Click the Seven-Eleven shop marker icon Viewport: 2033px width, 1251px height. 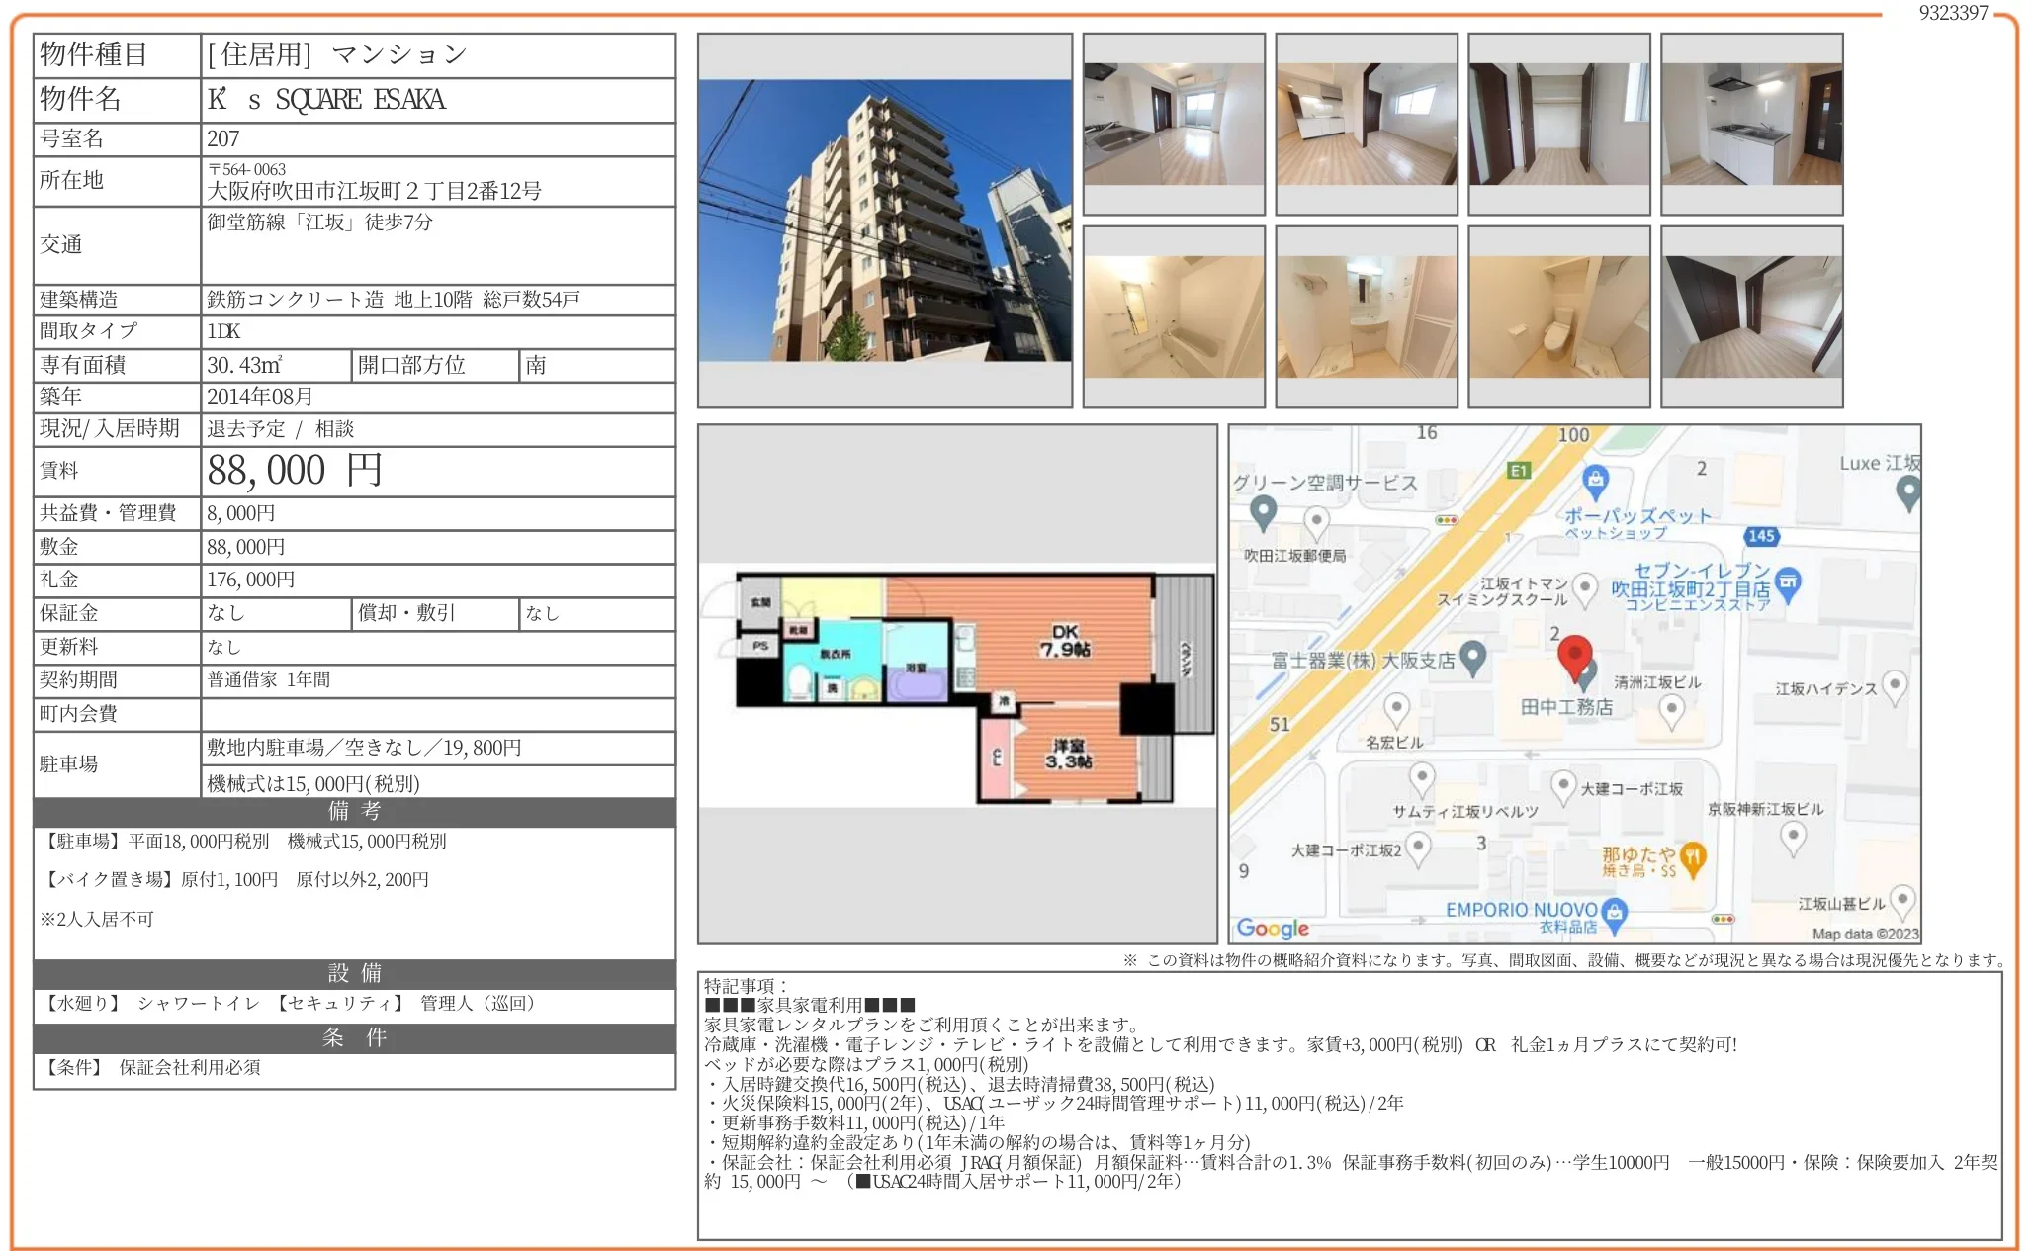coord(1788,583)
